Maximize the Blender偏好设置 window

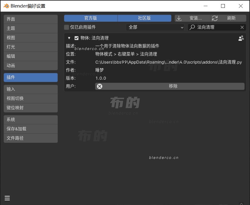point(223,6)
